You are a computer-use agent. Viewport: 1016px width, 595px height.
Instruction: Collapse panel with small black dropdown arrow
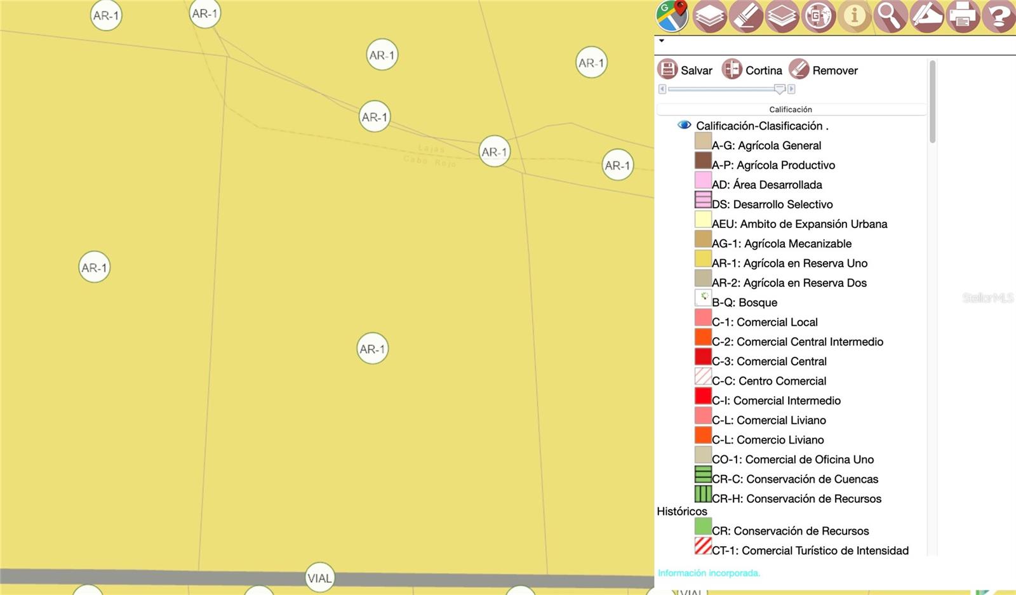click(662, 41)
